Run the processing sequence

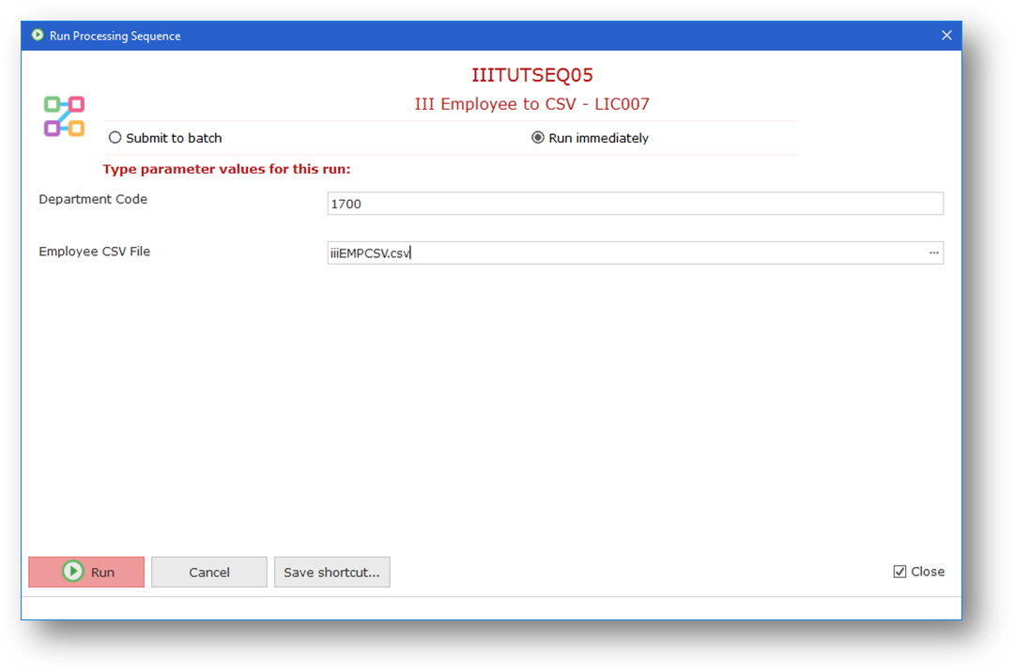point(86,572)
